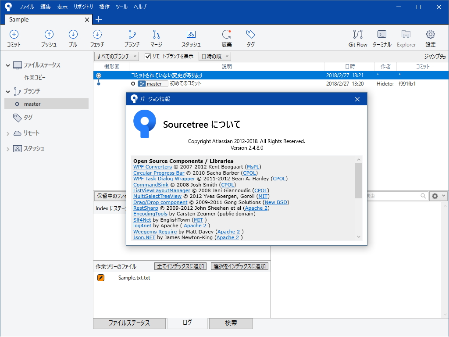Open the タグ (Tag) tool

point(251,38)
